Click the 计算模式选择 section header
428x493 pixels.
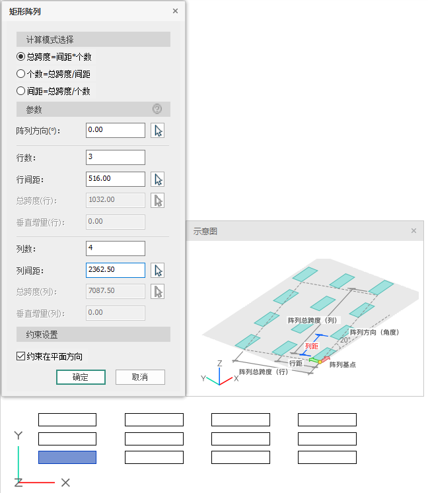pyautogui.click(x=94, y=40)
